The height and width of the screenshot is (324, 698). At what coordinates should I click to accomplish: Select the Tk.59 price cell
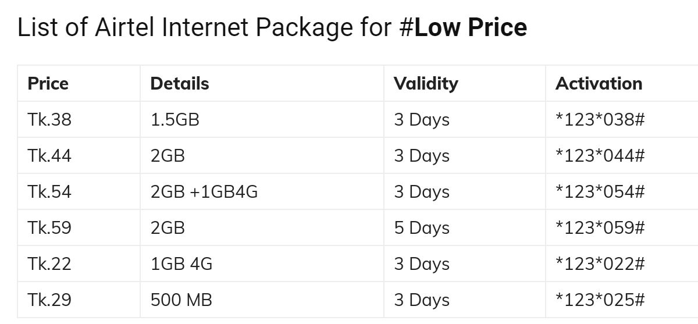(49, 228)
